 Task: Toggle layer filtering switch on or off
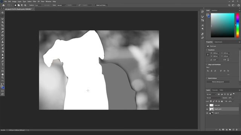[x=234, y=94]
